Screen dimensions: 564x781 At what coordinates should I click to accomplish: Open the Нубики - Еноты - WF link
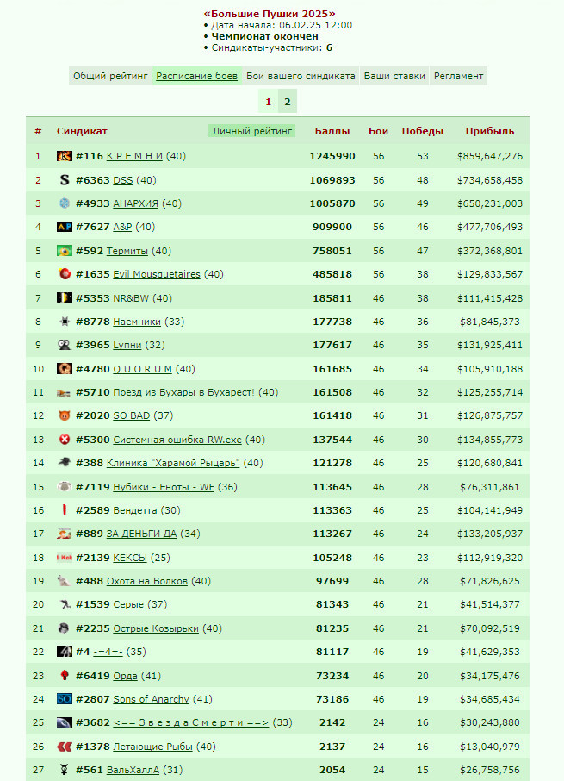[x=164, y=487]
